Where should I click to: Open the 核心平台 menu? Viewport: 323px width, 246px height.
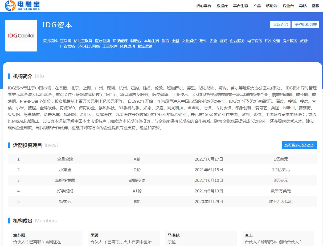(x=204, y=6)
